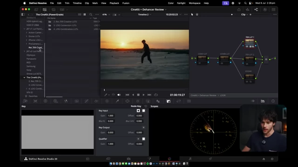Open the timecode display dropdown

[x=173, y=14]
